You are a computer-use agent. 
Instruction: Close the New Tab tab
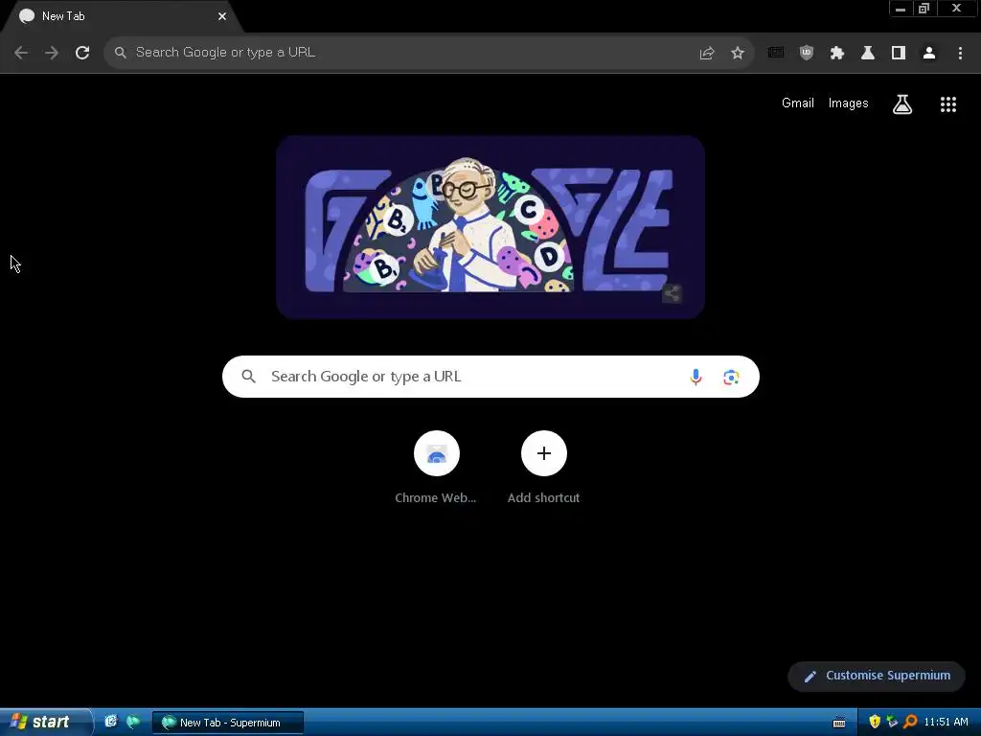click(222, 16)
